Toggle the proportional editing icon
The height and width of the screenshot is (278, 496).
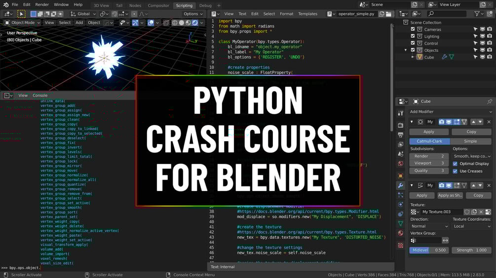[x=134, y=14]
